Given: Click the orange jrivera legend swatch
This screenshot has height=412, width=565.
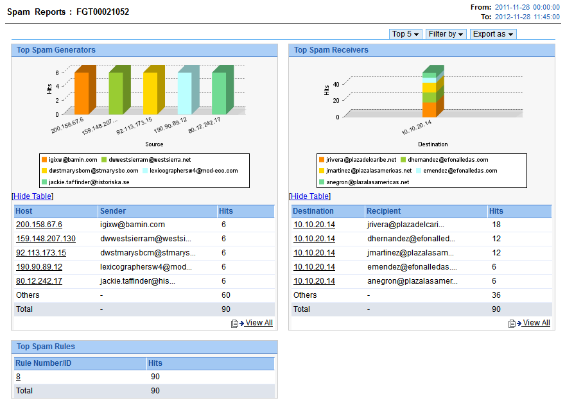Looking at the screenshot, I should 322,160.
